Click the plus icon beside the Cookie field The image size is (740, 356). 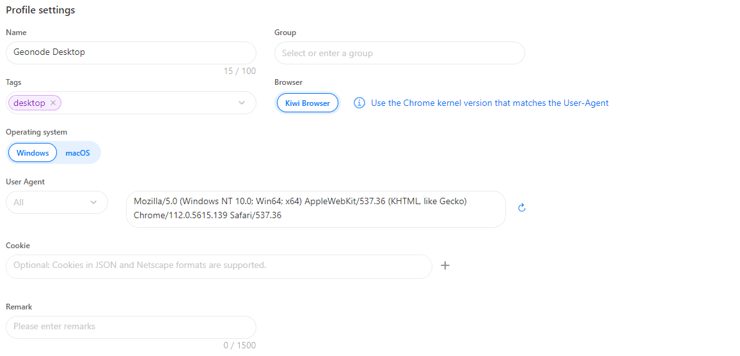(445, 265)
